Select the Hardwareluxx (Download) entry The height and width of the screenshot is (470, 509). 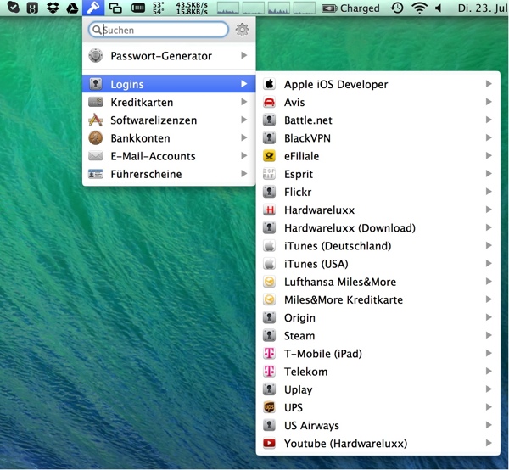tap(378, 228)
